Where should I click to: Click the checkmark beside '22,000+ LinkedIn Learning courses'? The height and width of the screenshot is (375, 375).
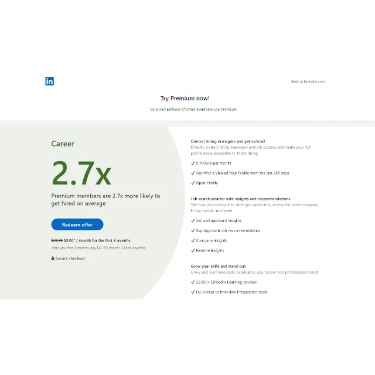click(x=193, y=282)
